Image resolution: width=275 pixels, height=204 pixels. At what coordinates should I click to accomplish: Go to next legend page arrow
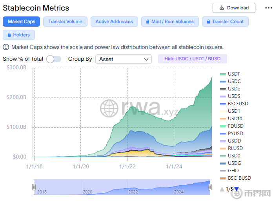tap(237, 189)
